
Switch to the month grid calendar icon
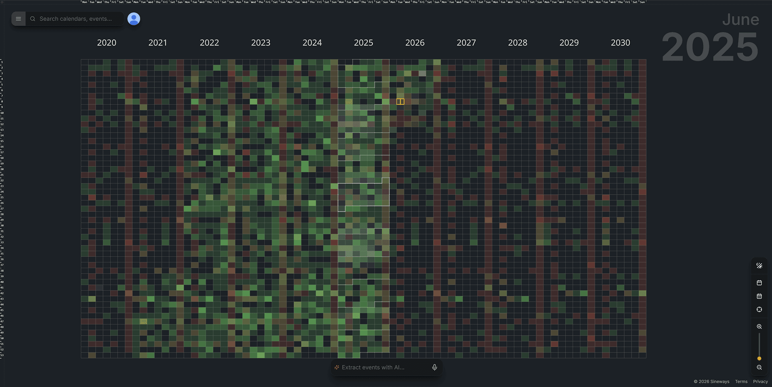click(x=759, y=296)
